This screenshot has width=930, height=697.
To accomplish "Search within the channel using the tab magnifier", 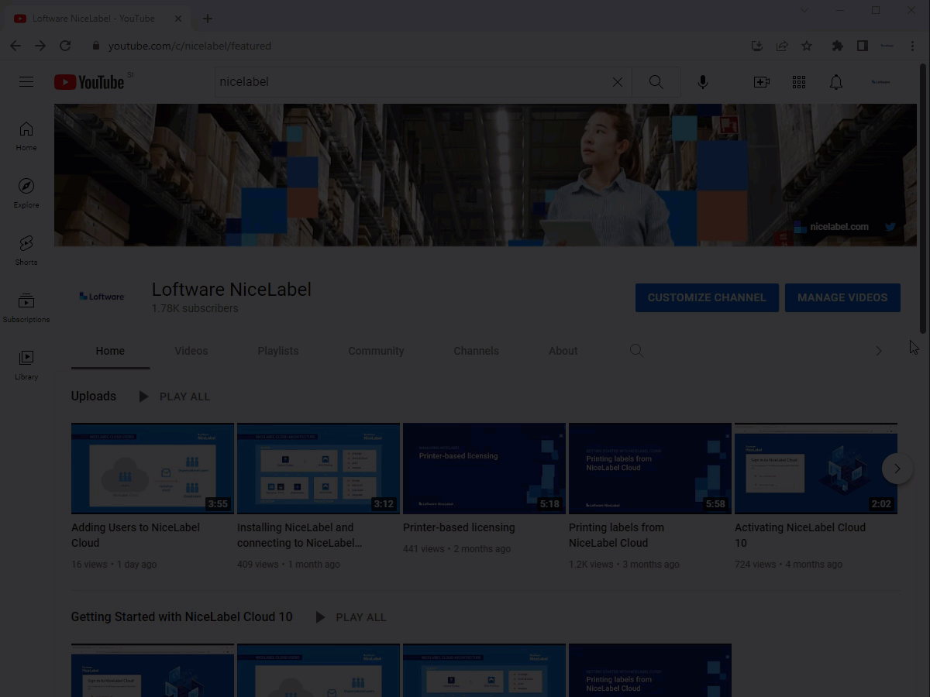I will (x=637, y=351).
